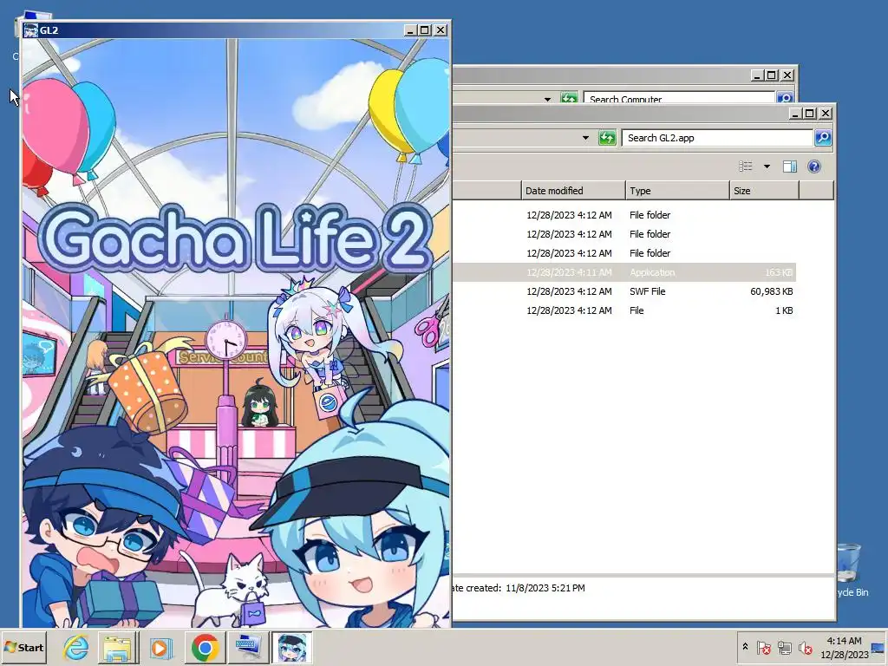Viewport: 888px width, 666px height.
Task: Maximize the GL2.app Explorer window
Action: pyautogui.click(x=810, y=114)
